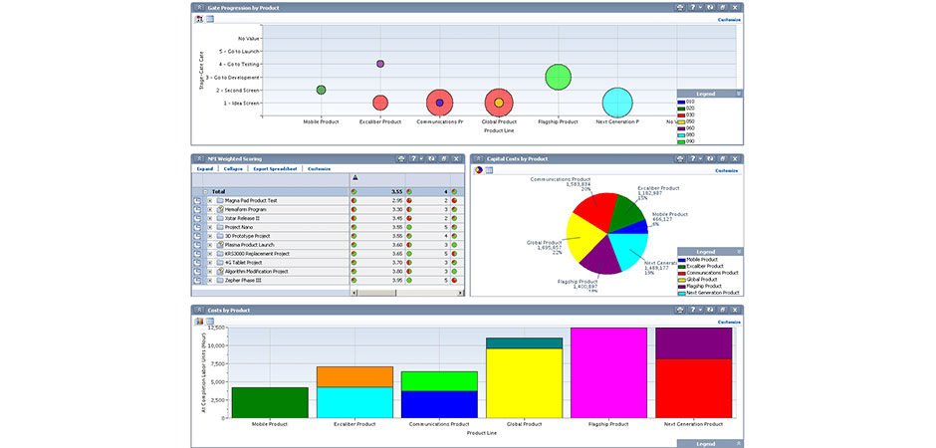Collapse the Gate Progression by Product panel
Screen dimensions: 936x448
coord(198,7)
